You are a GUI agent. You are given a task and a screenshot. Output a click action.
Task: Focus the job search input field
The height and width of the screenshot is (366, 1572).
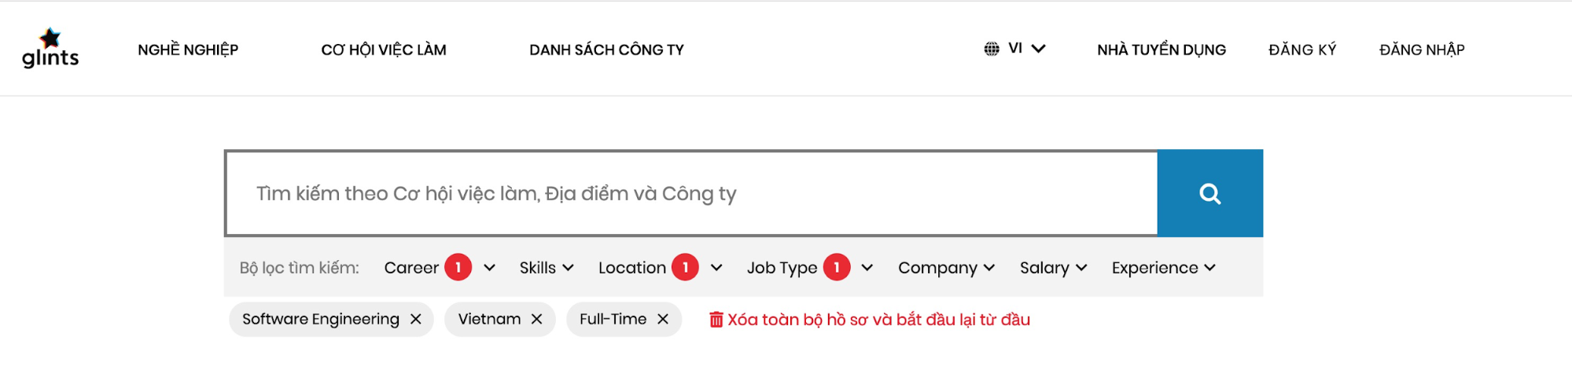[x=692, y=193]
